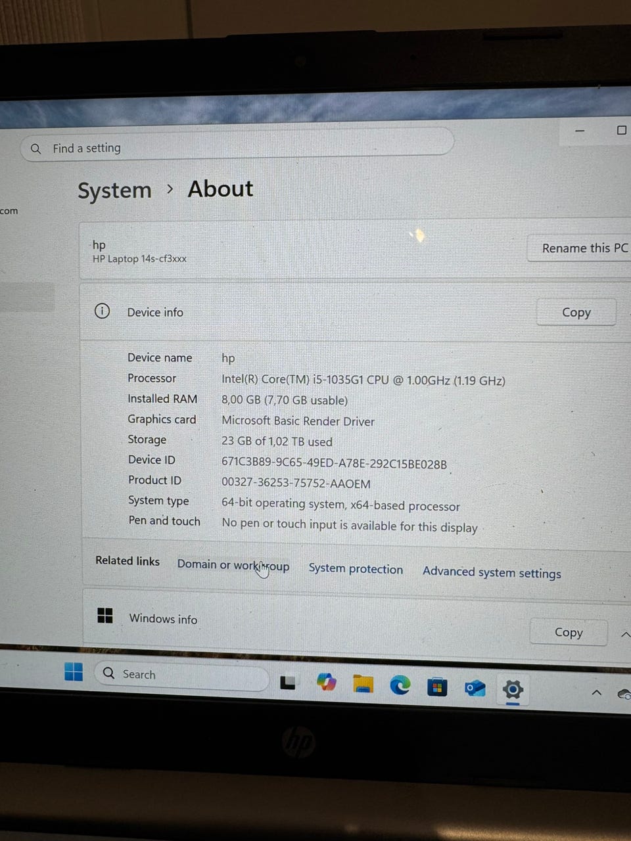Click the Device info circle icon
631x841 pixels.
(x=102, y=311)
